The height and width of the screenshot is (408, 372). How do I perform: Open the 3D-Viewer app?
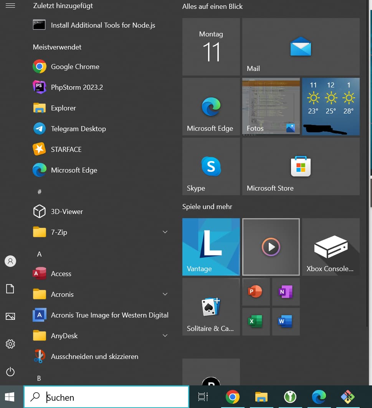pyautogui.click(x=100, y=212)
